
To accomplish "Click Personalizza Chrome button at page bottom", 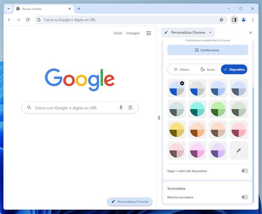I will click(130, 202).
